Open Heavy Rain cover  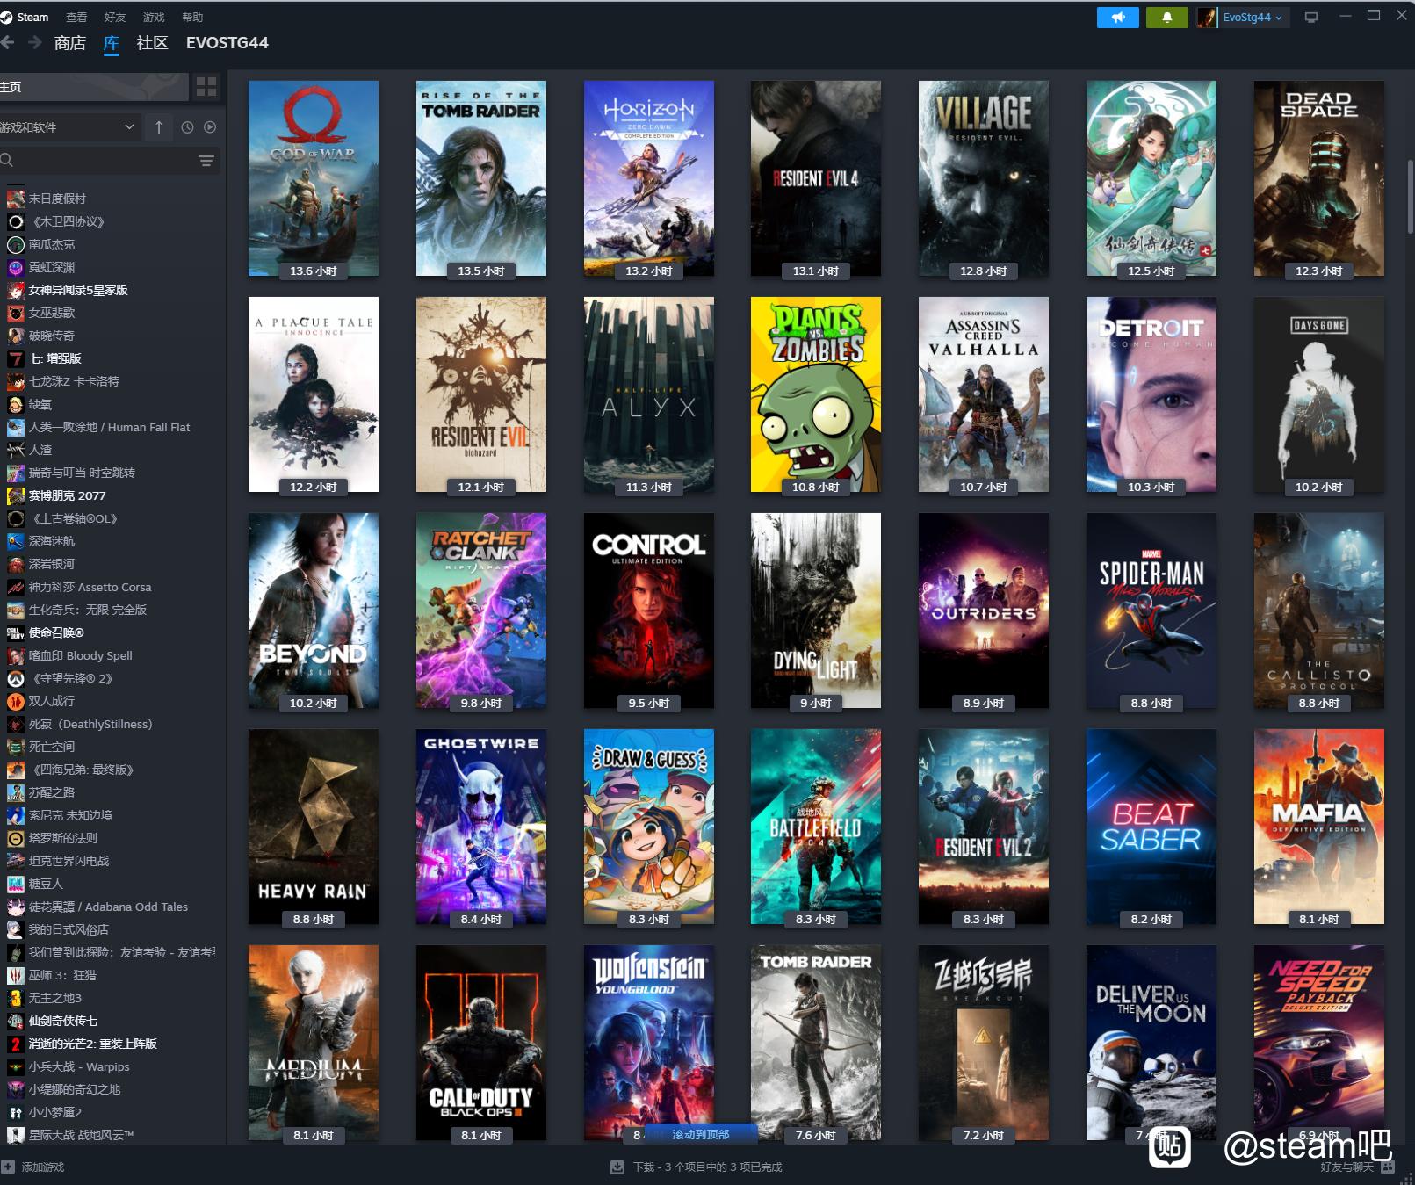point(314,827)
